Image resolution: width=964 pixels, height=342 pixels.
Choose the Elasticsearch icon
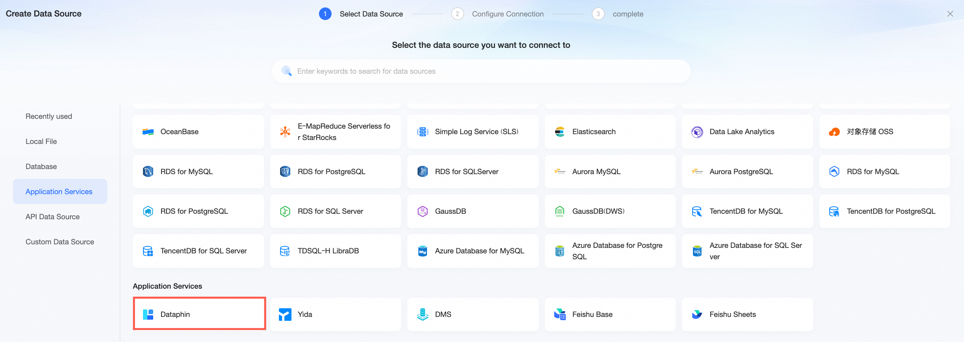tap(560, 132)
